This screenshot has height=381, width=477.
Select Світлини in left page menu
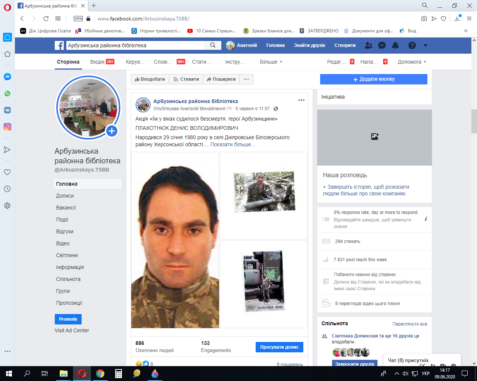67,255
